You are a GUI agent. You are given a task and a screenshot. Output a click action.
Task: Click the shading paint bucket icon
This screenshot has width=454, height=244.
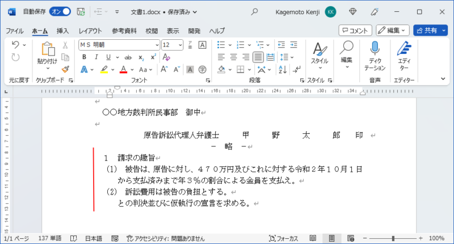(x=221, y=69)
